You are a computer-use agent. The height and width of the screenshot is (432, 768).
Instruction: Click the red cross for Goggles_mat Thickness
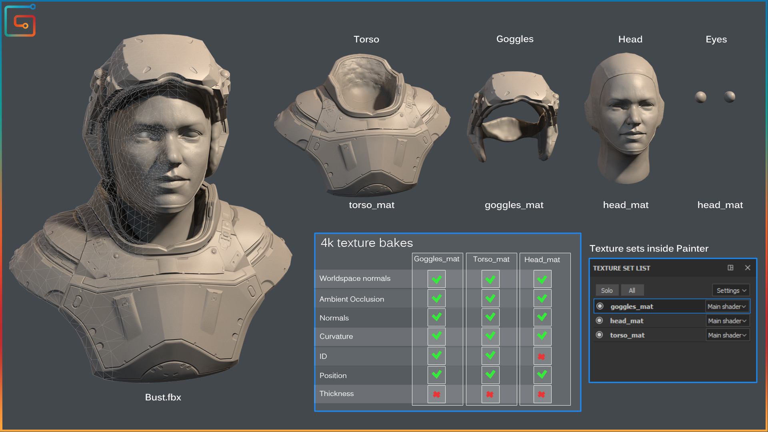pyautogui.click(x=436, y=394)
